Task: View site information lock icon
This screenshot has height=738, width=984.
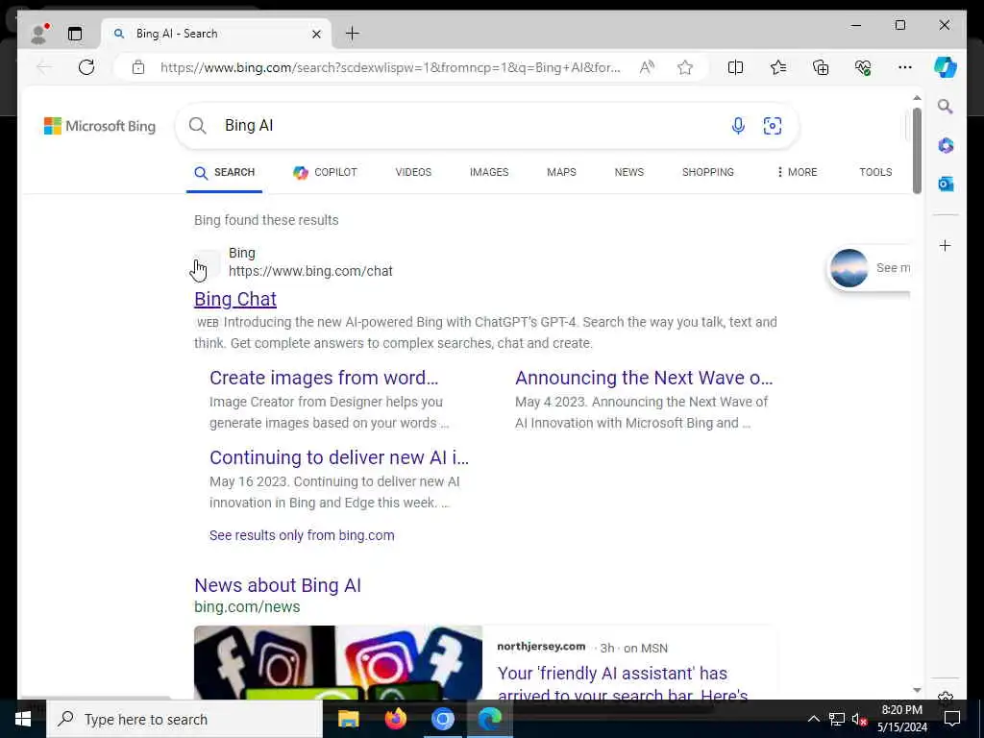Action: (x=138, y=67)
